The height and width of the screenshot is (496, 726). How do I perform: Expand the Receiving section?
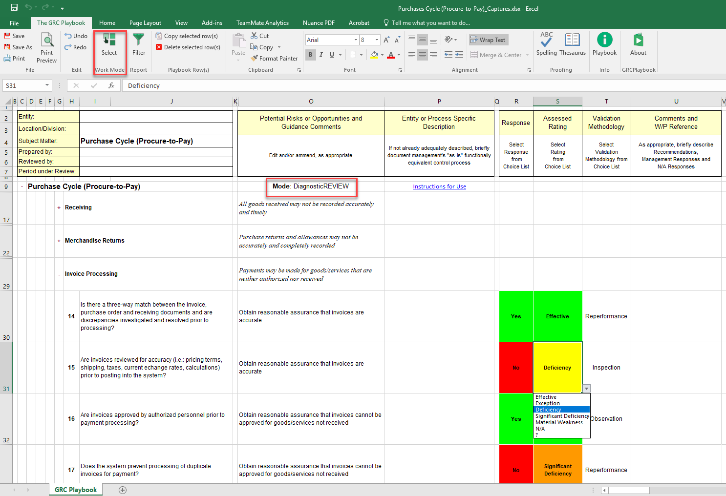point(59,207)
